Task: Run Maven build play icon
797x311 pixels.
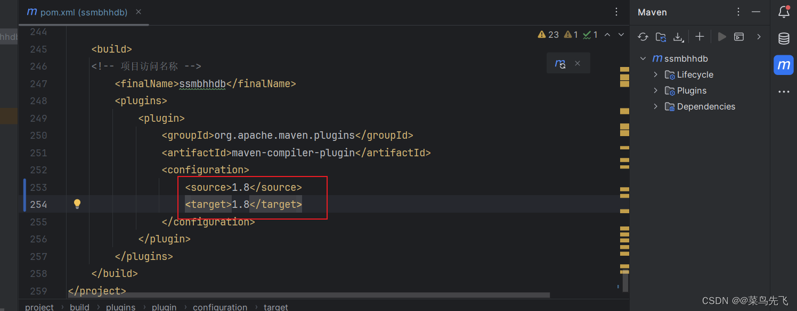Action: (x=722, y=37)
